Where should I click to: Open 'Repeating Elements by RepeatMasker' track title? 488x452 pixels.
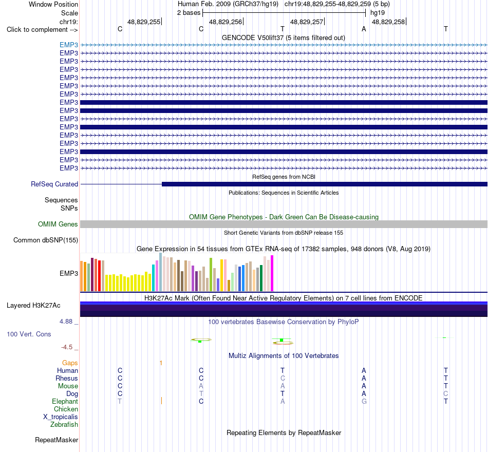pyautogui.click(x=284, y=432)
